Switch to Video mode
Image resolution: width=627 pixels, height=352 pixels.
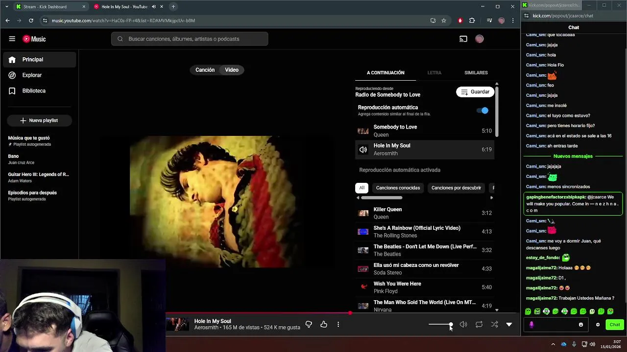tap(232, 70)
